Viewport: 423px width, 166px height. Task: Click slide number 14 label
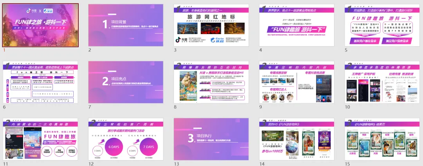pyautogui.click(x=262, y=164)
